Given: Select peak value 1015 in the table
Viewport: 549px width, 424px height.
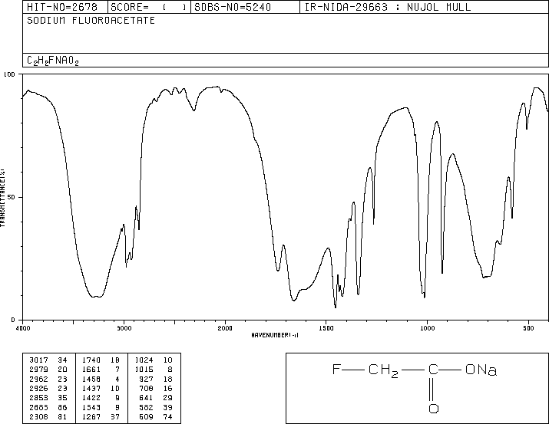Looking at the screenshot, I should coord(144,370).
